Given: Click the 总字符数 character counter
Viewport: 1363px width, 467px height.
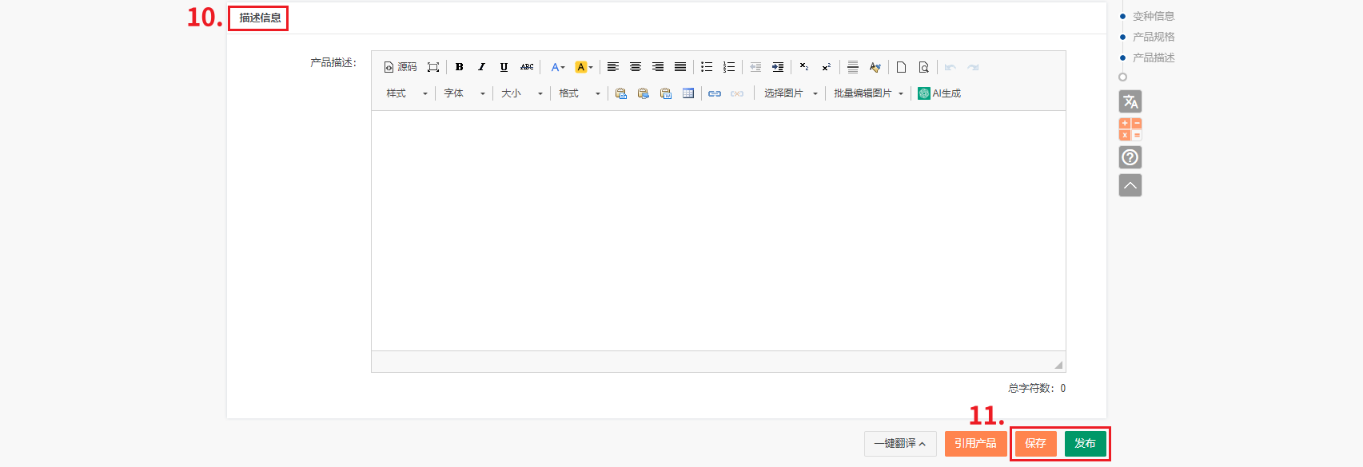Looking at the screenshot, I should click(x=1037, y=388).
